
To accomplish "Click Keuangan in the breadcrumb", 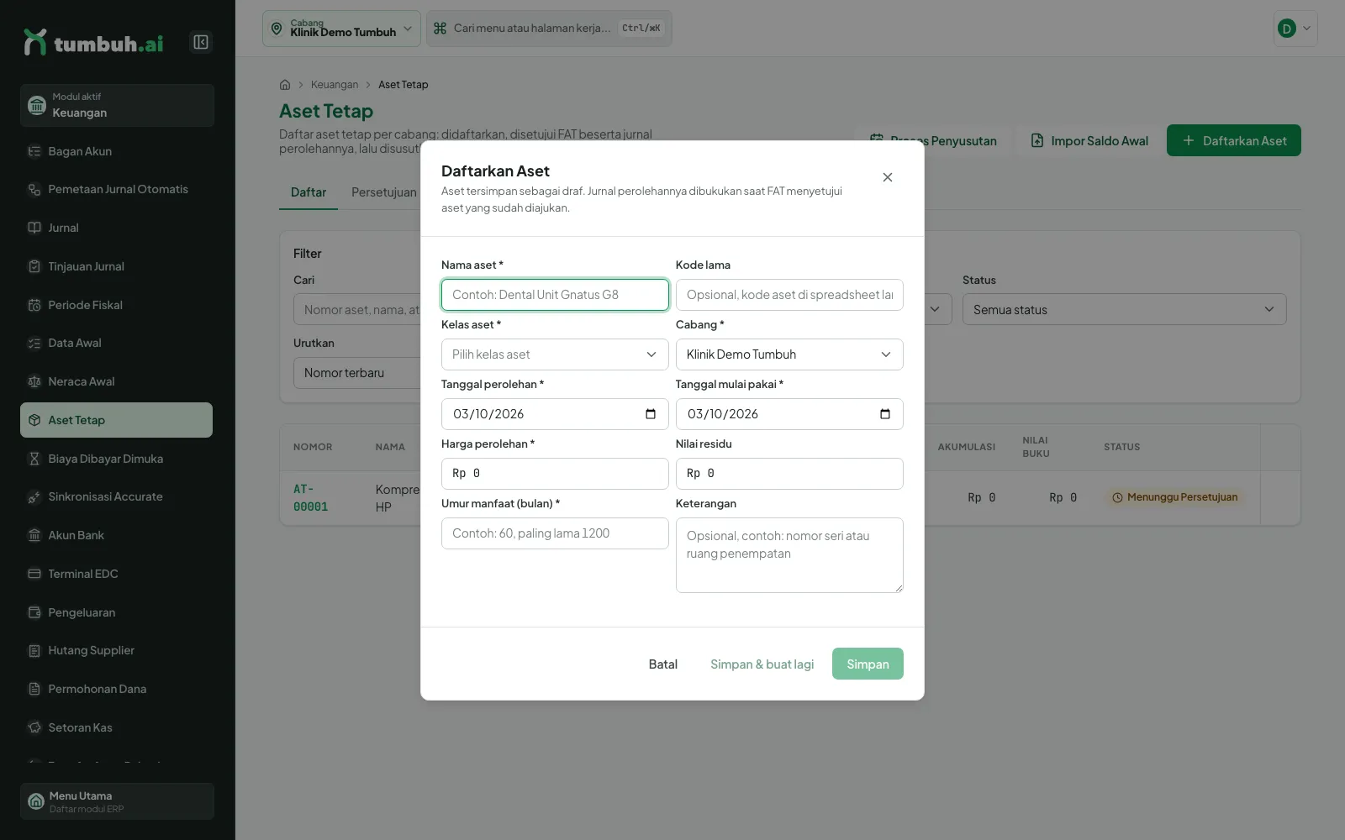I will pyautogui.click(x=335, y=85).
